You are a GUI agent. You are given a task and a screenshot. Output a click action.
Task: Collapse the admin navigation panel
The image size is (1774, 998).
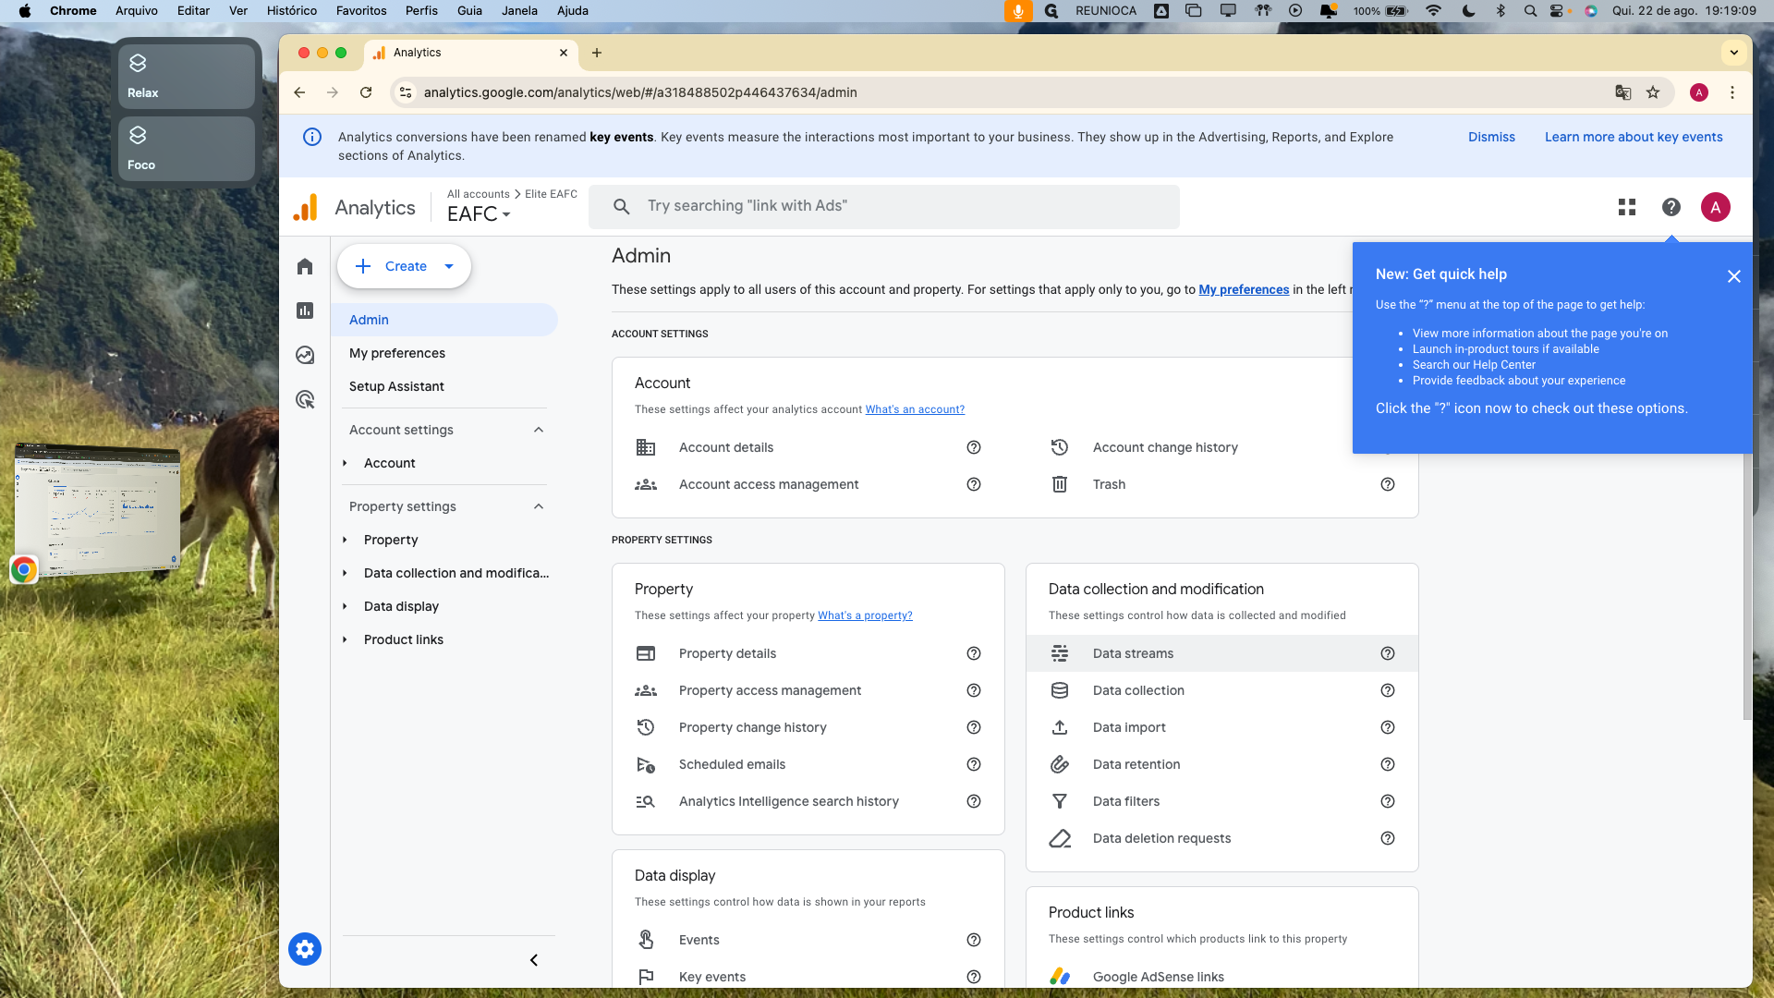tap(534, 960)
